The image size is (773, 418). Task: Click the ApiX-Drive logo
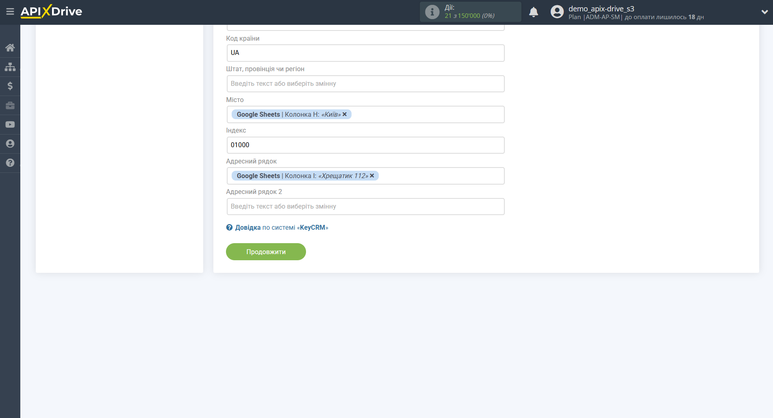pyautogui.click(x=51, y=11)
